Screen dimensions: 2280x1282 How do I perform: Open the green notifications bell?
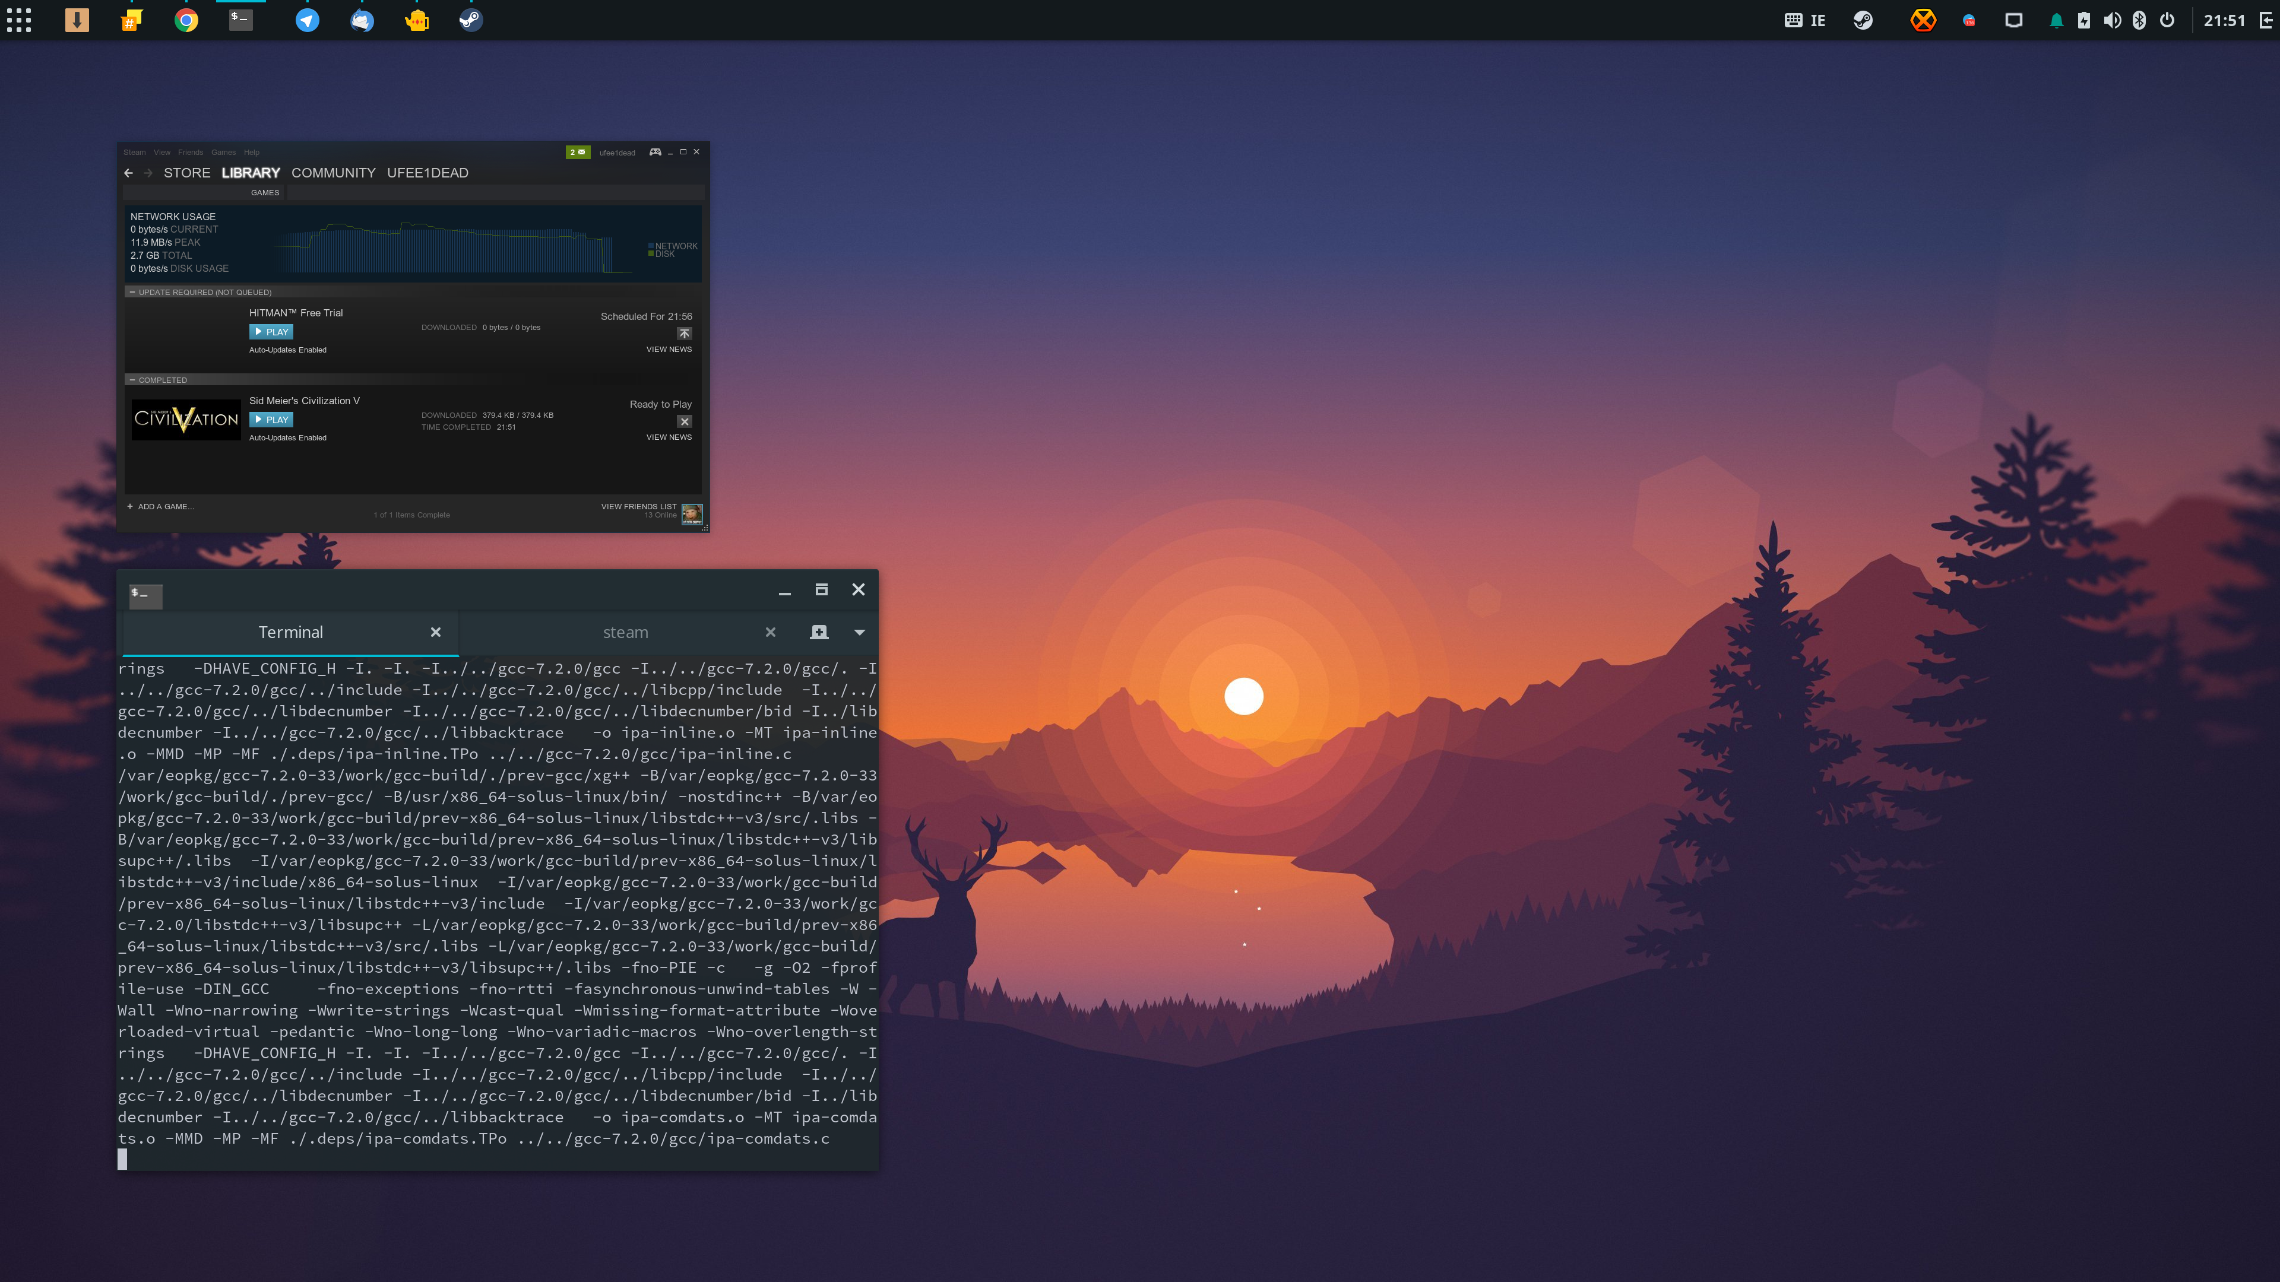2056,20
